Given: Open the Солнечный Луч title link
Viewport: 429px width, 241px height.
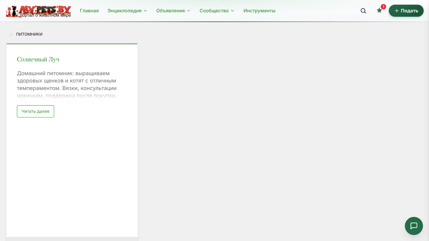Looking at the screenshot, I should tap(38, 59).
